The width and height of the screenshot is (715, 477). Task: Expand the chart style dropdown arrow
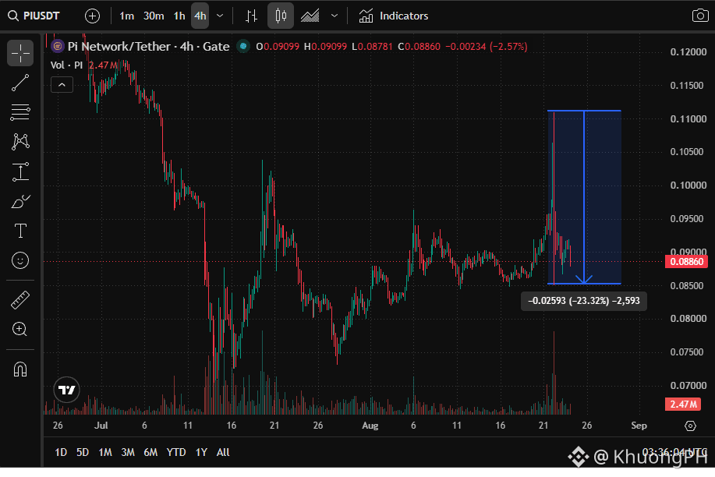pyautogui.click(x=334, y=16)
